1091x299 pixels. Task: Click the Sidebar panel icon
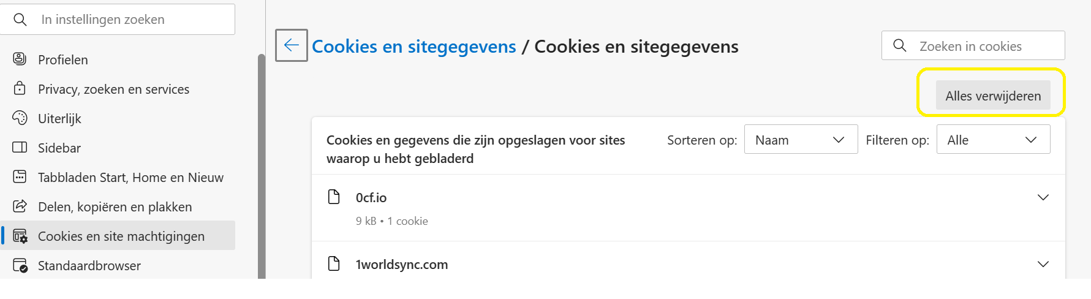20,147
